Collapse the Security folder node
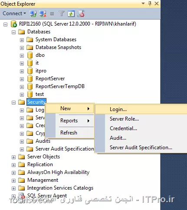The width and height of the screenshot is (187, 210). (x=13, y=102)
